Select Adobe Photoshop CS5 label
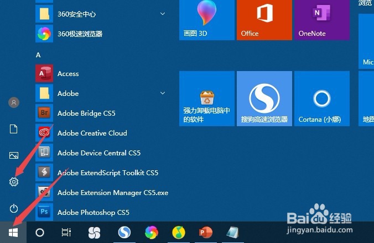374x243 pixels. click(94, 212)
